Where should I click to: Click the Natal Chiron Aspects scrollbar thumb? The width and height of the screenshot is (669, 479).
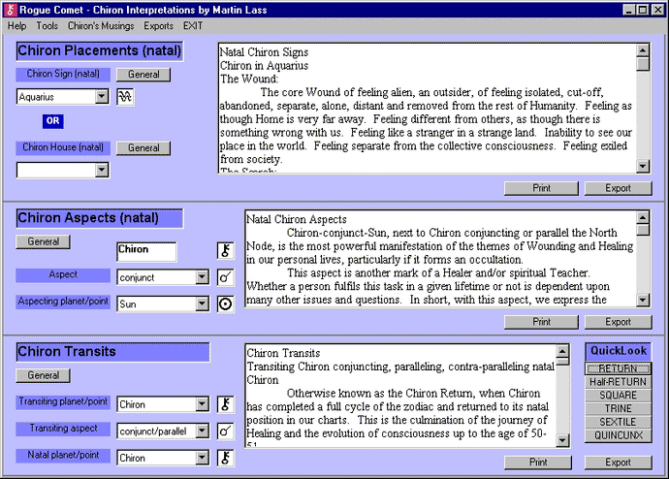643,230
